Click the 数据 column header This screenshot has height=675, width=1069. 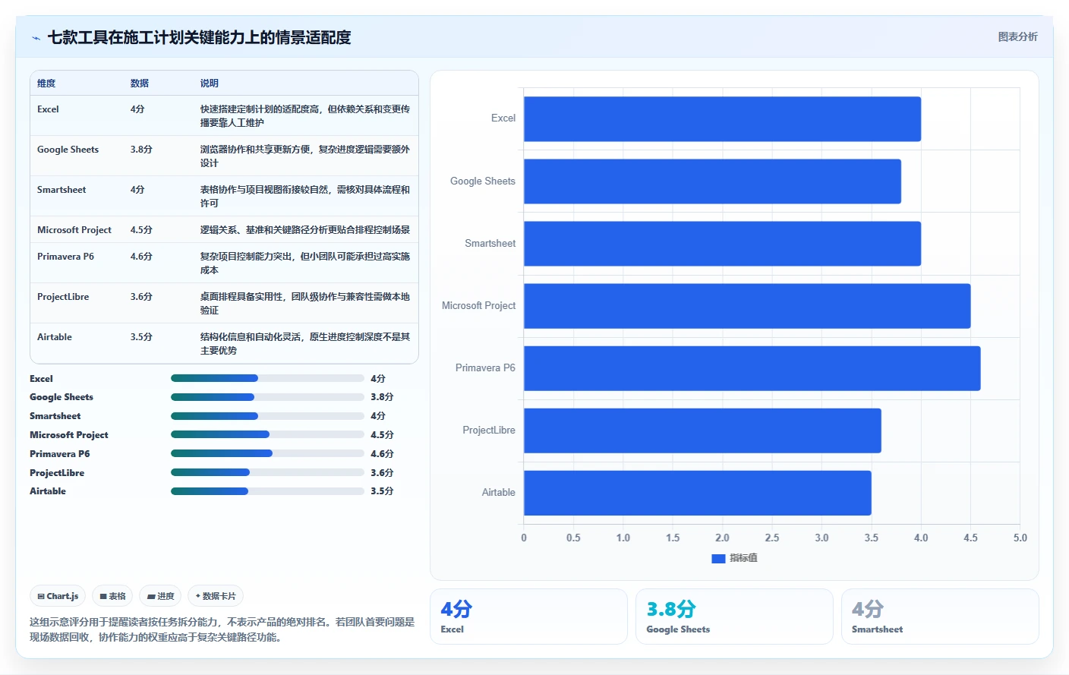(x=140, y=84)
